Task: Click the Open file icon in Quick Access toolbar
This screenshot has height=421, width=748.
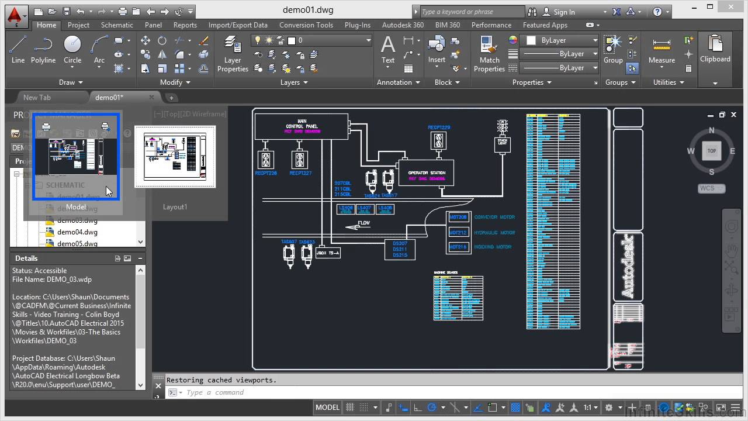Action: click(52, 11)
